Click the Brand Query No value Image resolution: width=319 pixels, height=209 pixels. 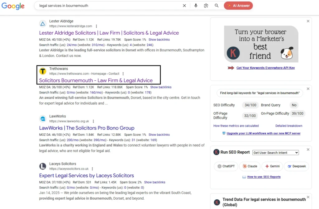coord(294,105)
